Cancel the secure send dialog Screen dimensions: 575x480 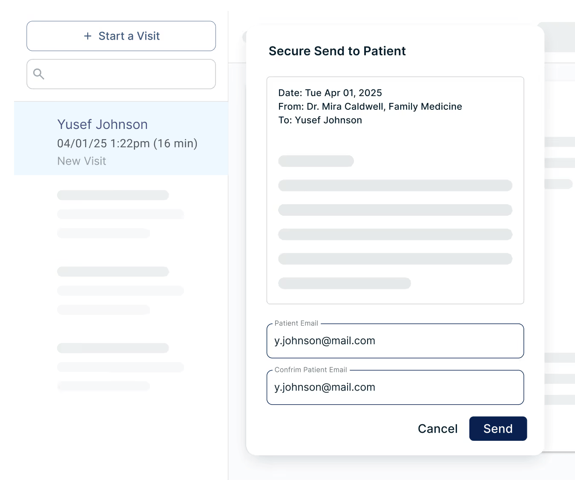[437, 429]
